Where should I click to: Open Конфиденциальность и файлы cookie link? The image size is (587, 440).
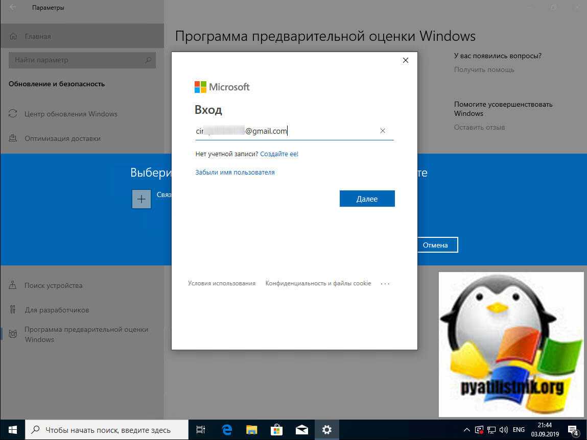318,283
